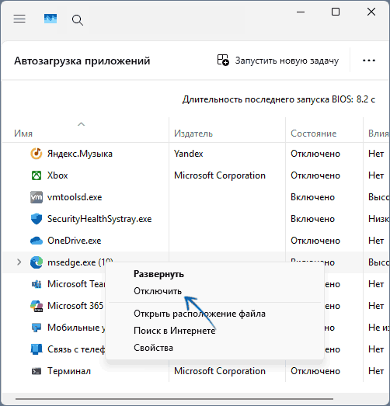The image size is (390, 406).
Task: Click the run new task icon
Action: coord(223,60)
